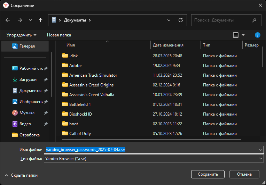Open address bar history dropdown

pyautogui.click(x=169, y=20)
